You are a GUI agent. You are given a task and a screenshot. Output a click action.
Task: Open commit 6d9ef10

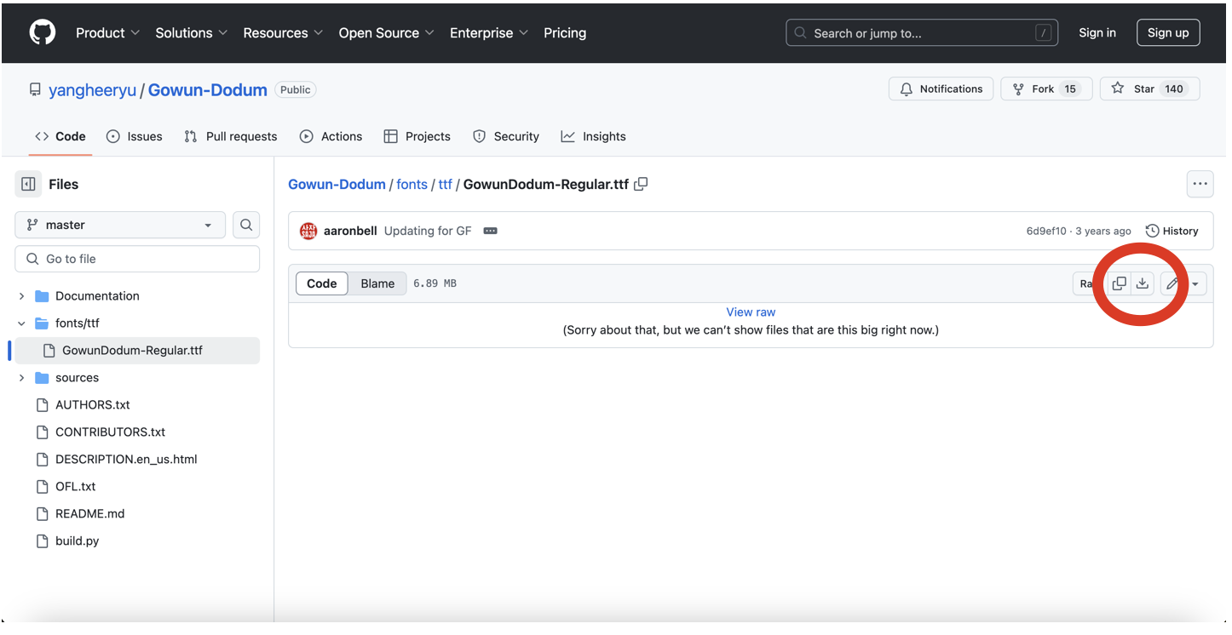(x=1046, y=231)
